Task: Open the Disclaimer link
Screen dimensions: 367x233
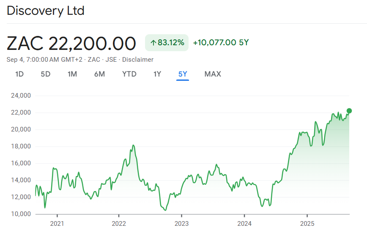Action: click(x=138, y=60)
